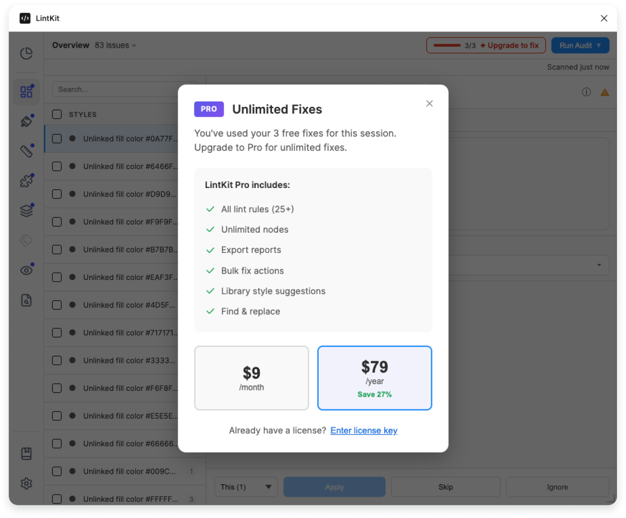
Task: Check the Unlinked fill color #717171 checkbox
Action: coord(57,333)
